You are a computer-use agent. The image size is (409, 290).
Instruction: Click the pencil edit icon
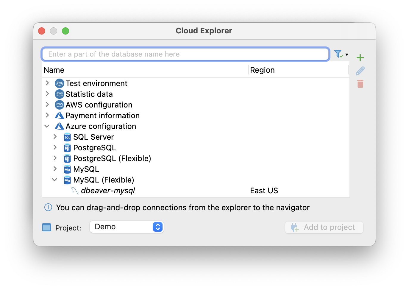(360, 71)
